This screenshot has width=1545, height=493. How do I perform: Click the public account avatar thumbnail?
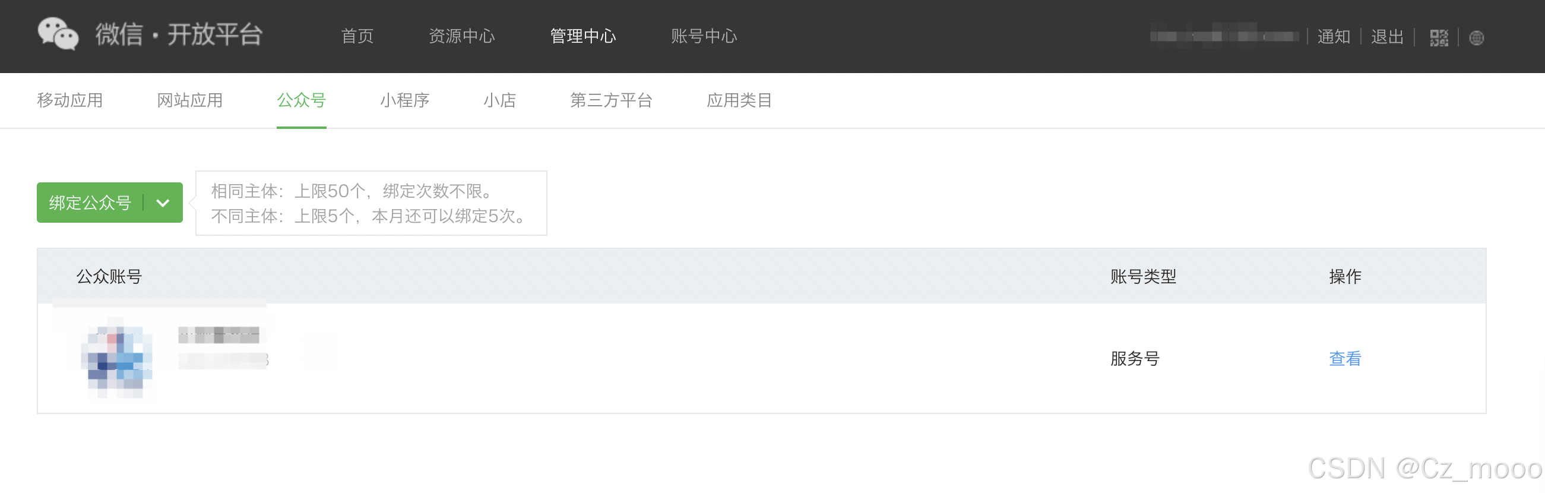(117, 358)
